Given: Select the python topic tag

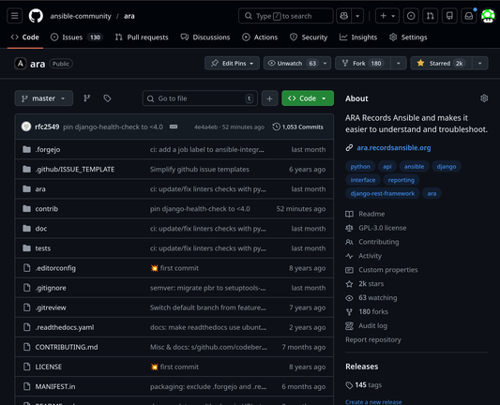Looking at the screenshot, I should coord(360,166).
